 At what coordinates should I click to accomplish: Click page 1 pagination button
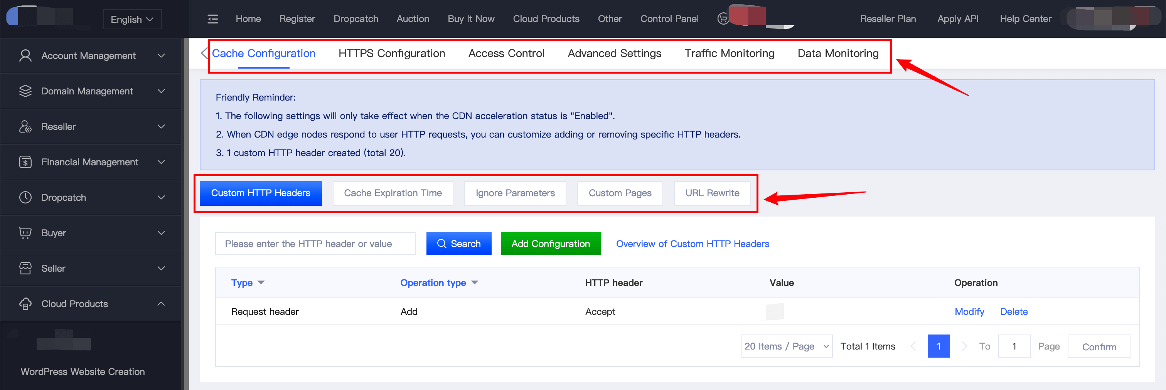[x=939, y=346]
